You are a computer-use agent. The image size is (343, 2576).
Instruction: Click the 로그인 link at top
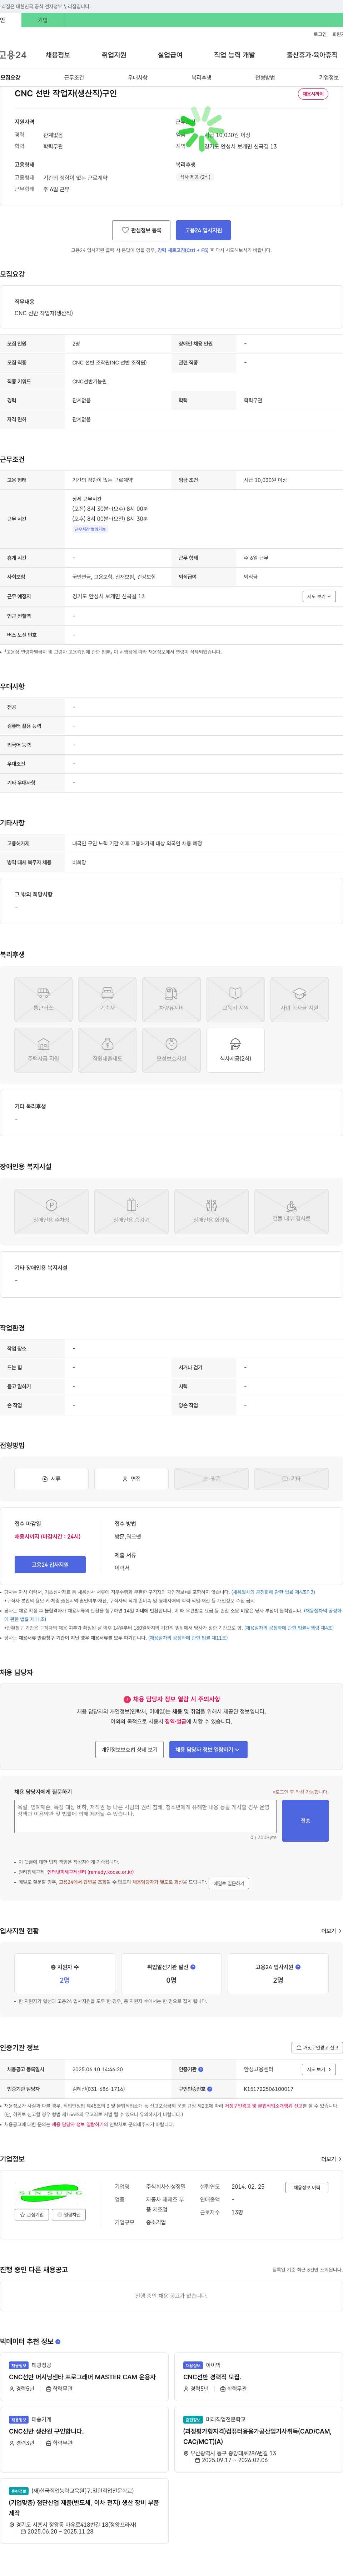tap(320, 34)
